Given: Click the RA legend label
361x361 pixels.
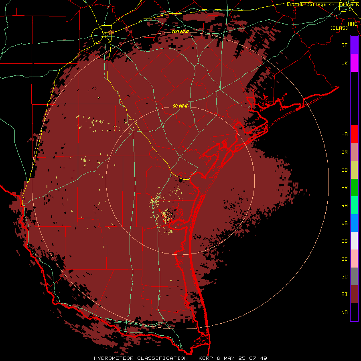Looking at the screenshot, I should pos(344,206).
